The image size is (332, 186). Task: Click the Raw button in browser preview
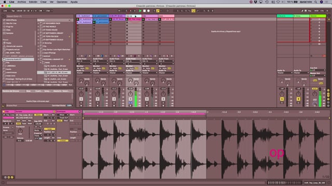71,85
